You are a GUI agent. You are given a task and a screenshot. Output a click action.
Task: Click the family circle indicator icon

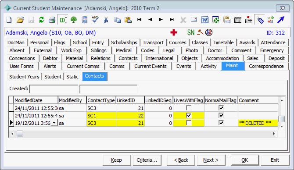coord(209,32)
